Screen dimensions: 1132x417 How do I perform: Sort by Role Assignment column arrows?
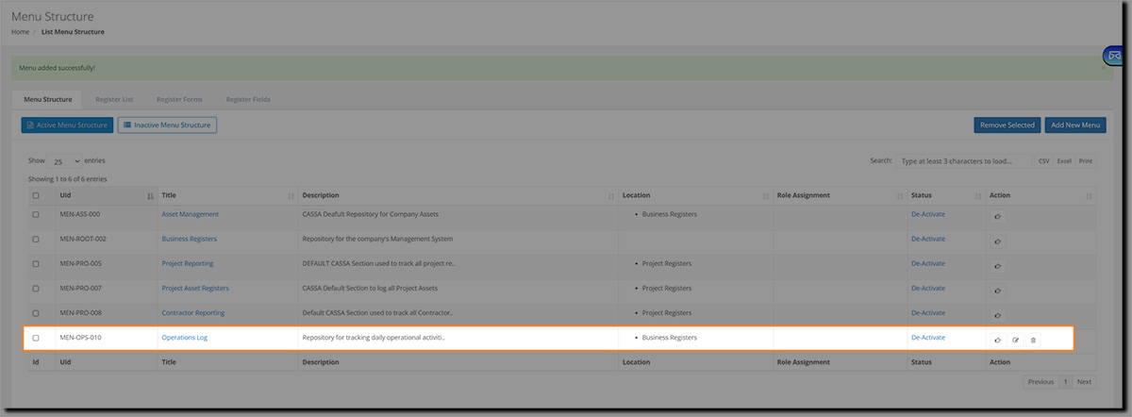[899, 195]
